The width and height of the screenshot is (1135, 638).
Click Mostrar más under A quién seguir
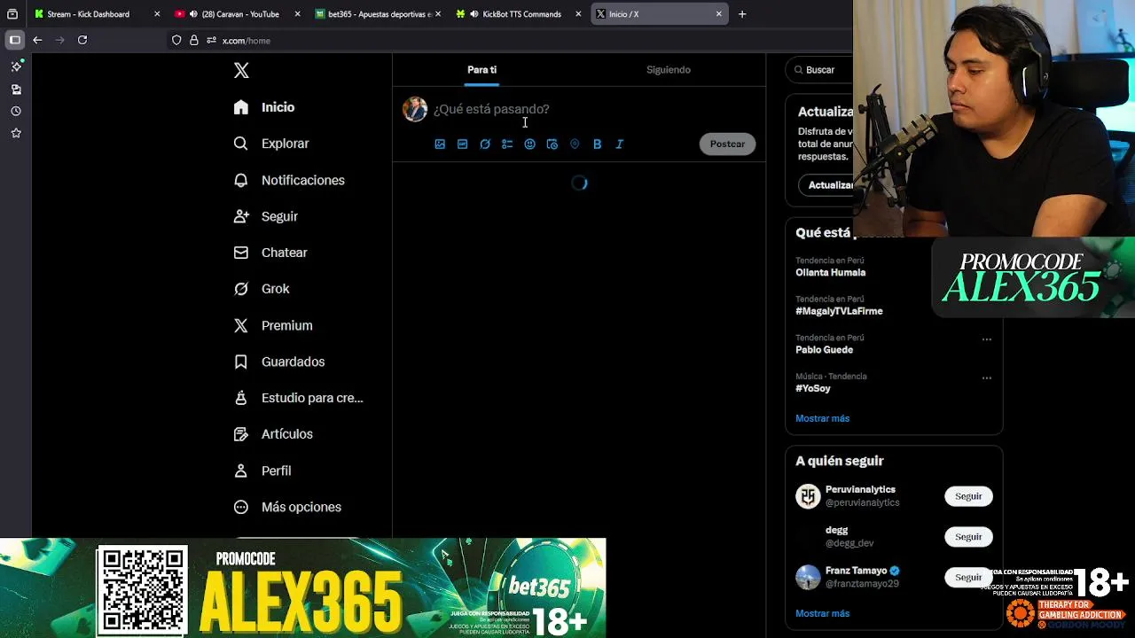(x=822, y=613)
